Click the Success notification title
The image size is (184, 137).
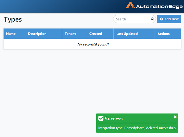tap(113, 119)
